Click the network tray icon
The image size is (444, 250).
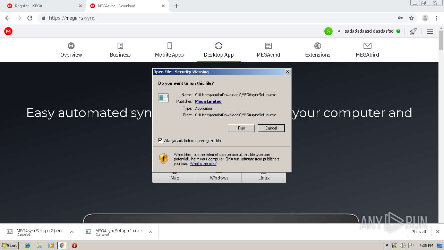394,245
